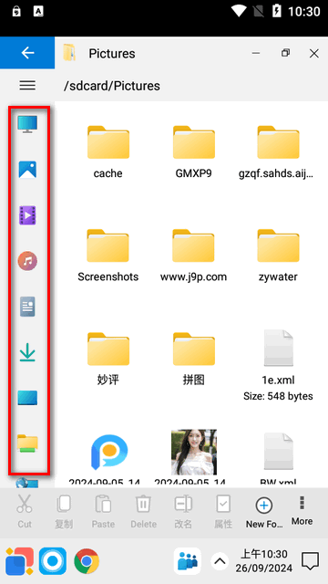This screenshot has height=584, width=328.
Task: Open the Music sidebar shortcut
Action: pos(27,261)
